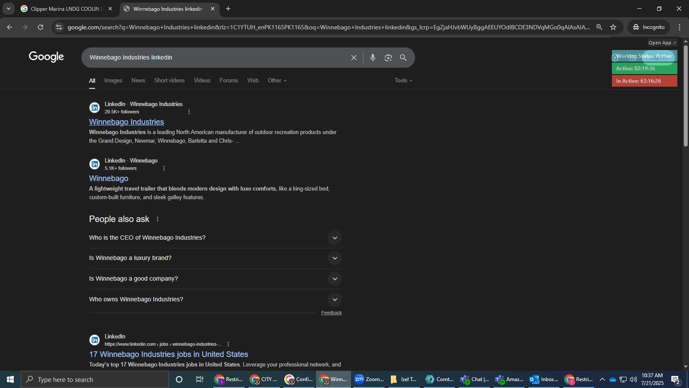The height and width of the screenshot is (388, 689).
Task: Select the Short videos tab
Action: tap(169, 81)
